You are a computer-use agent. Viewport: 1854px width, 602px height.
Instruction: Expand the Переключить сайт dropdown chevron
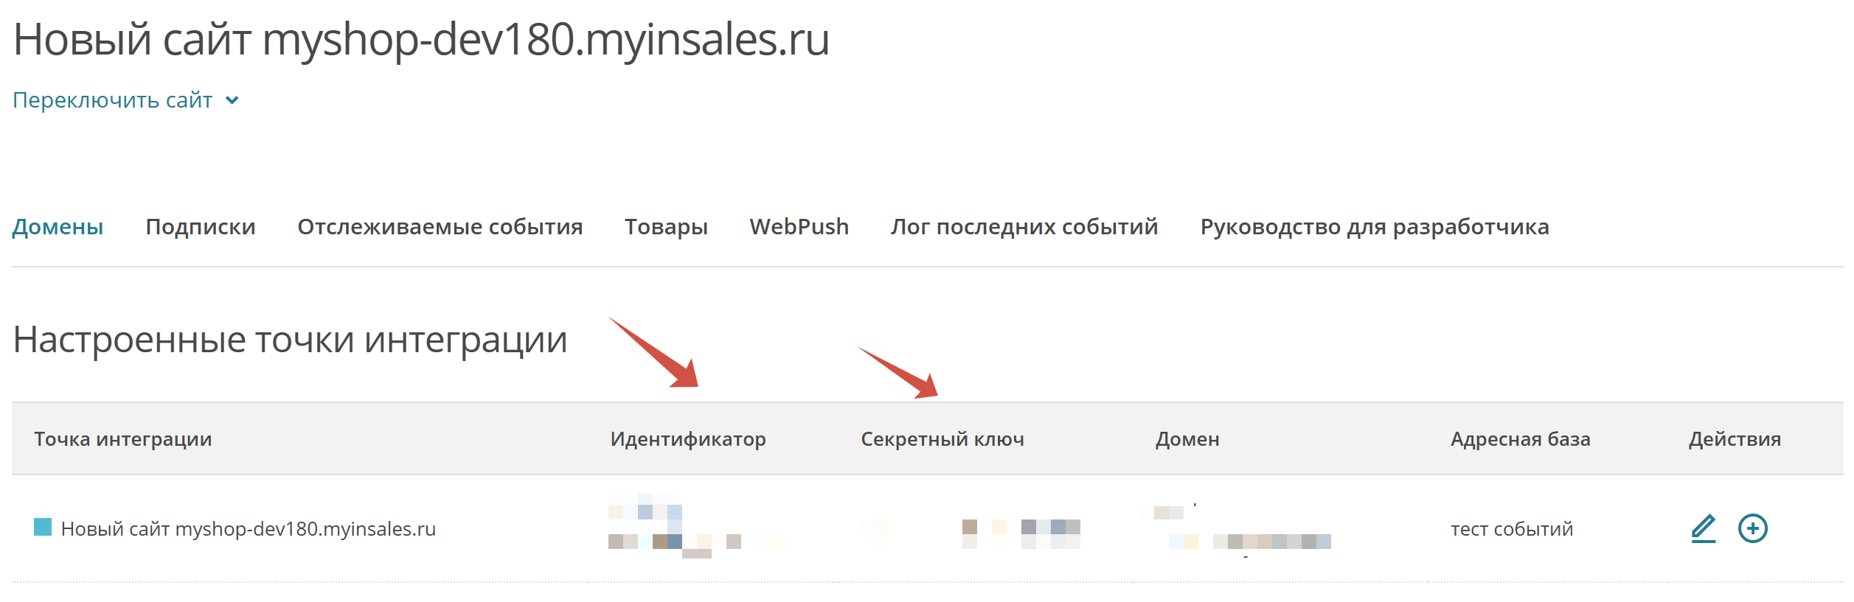tap(232, 100)
